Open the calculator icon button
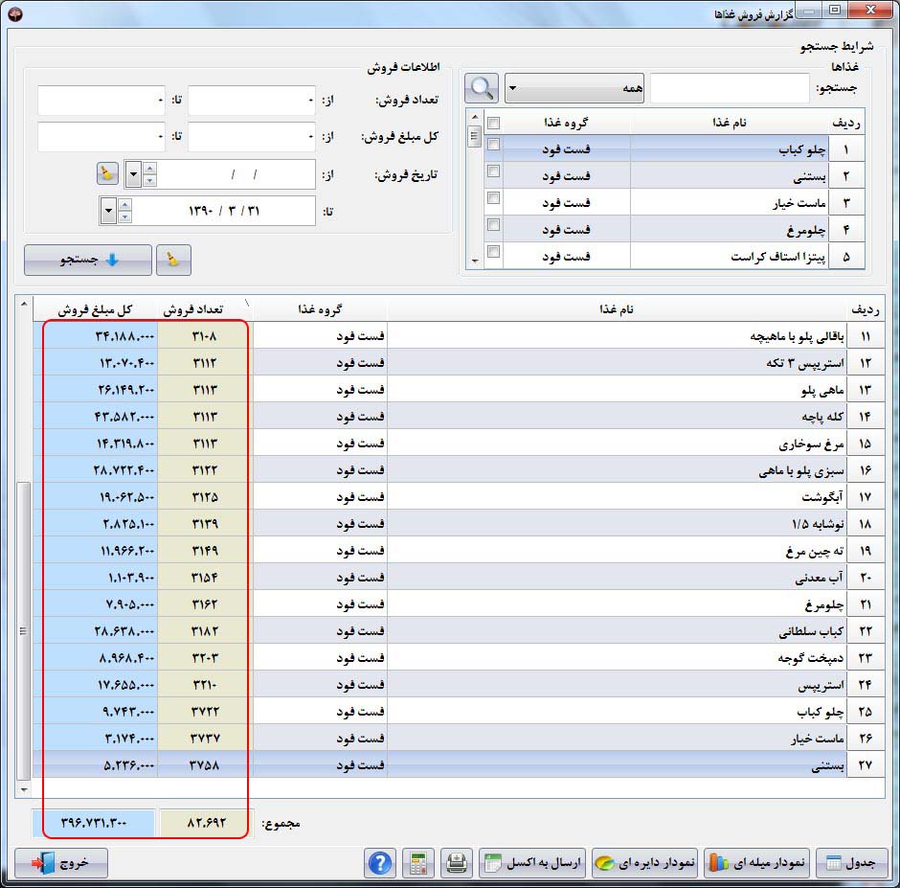 coord(417,863)
